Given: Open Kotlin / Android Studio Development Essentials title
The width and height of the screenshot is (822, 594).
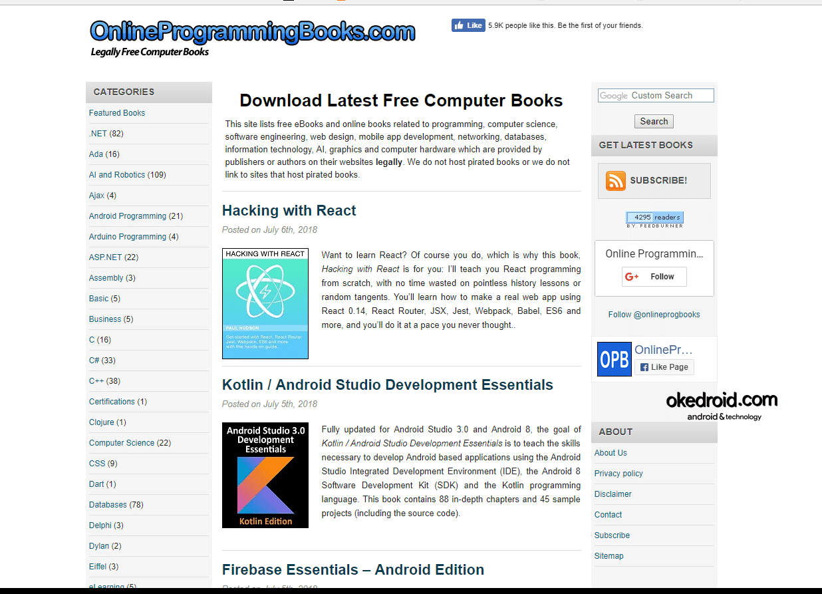Looking at the screenshot, I should (388, 385).
